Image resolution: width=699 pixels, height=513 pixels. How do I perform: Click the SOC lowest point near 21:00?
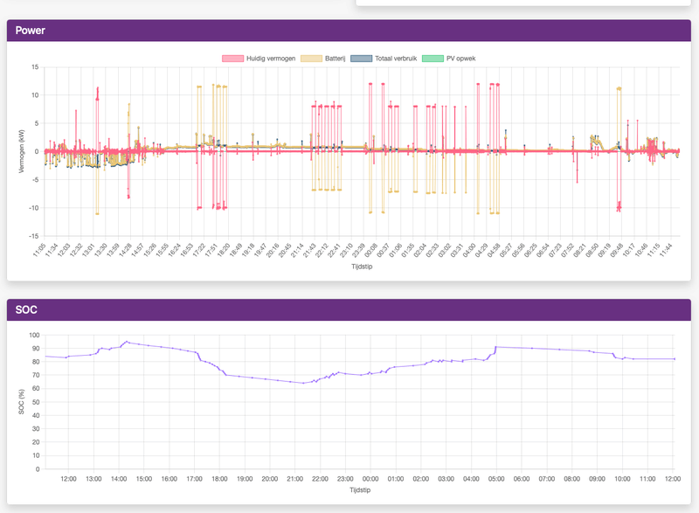point(303,383)
